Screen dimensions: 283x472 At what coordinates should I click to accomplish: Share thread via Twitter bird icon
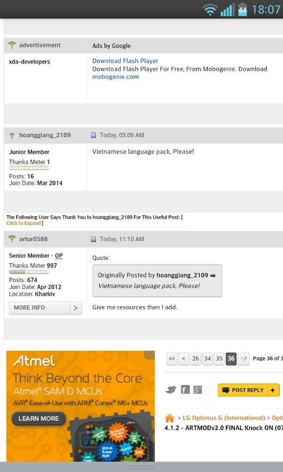pyautogui.click(x=171, y=390)
